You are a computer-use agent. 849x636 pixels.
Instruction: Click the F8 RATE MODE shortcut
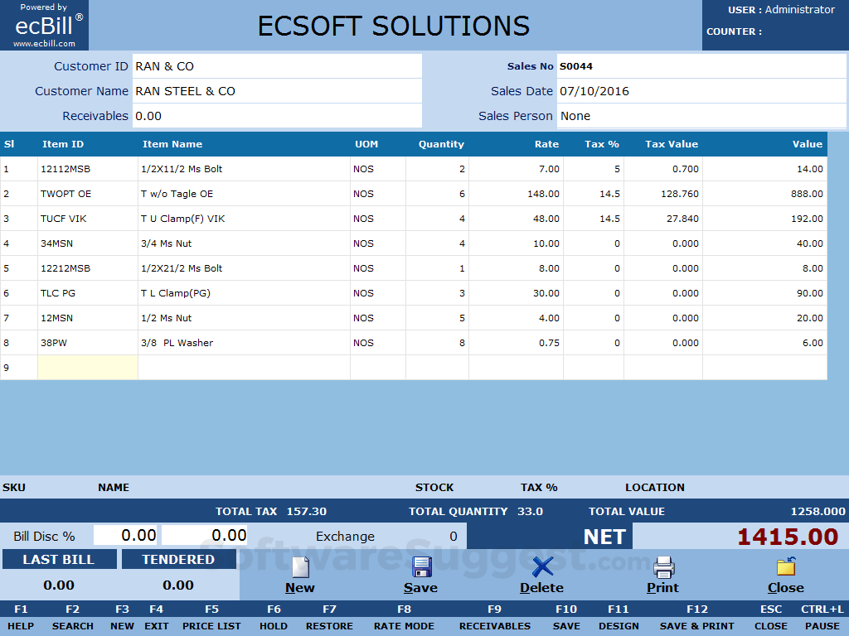tap(404, 618)
